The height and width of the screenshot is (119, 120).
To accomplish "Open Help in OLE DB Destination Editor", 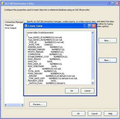I will click(x=110, y=114).
